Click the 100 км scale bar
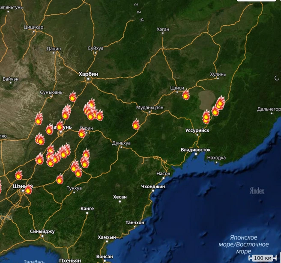This screenshot has height=263, width=281. [263, 258]
